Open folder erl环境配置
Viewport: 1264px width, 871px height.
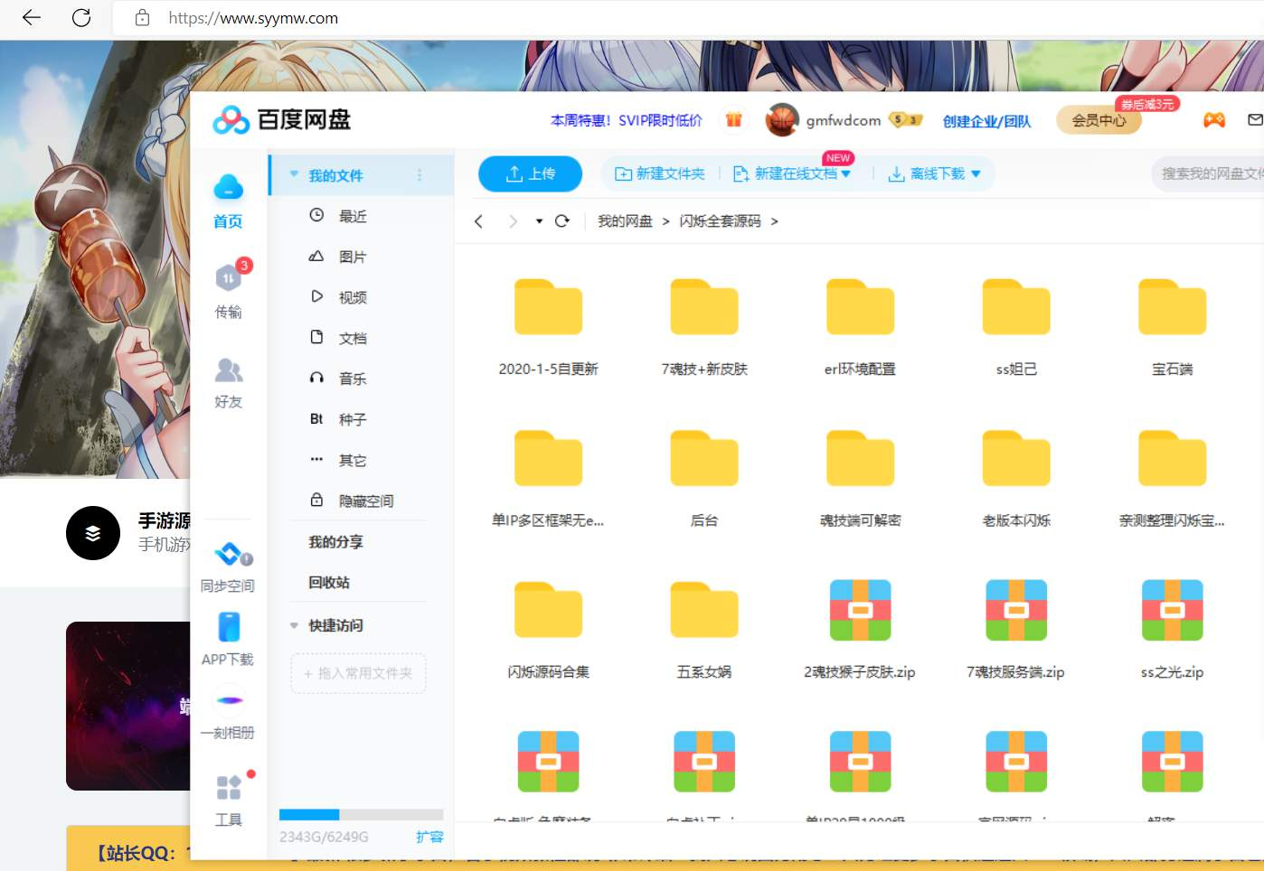click(860, 327)
